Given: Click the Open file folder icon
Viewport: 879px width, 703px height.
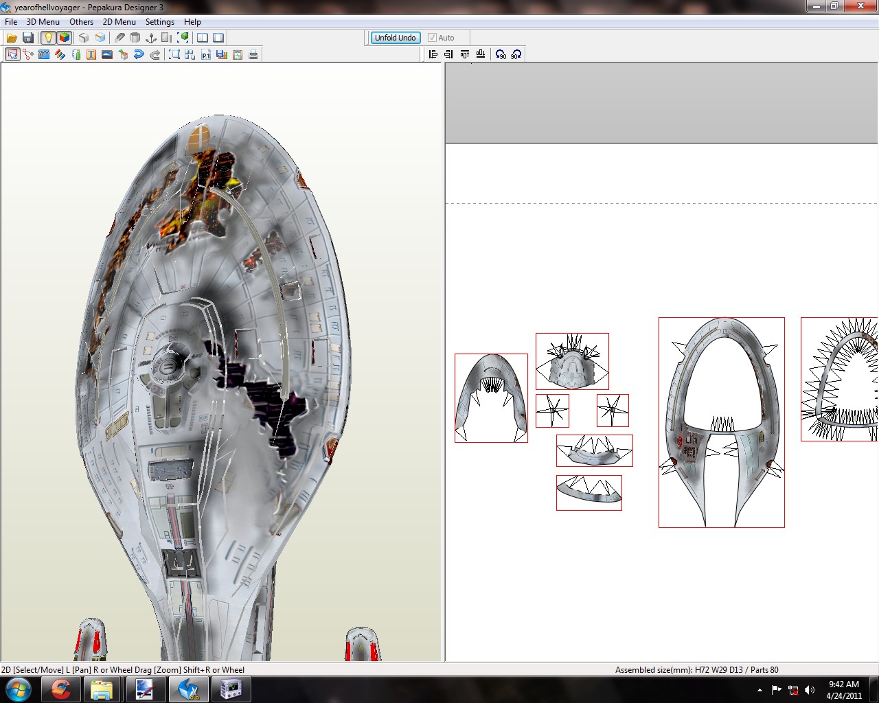Looking at the screenshot, I should tap(12, 38).
